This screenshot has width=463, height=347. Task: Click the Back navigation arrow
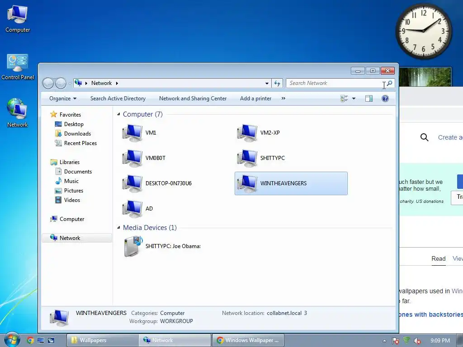pyautogui.click(x=48, y=83)
